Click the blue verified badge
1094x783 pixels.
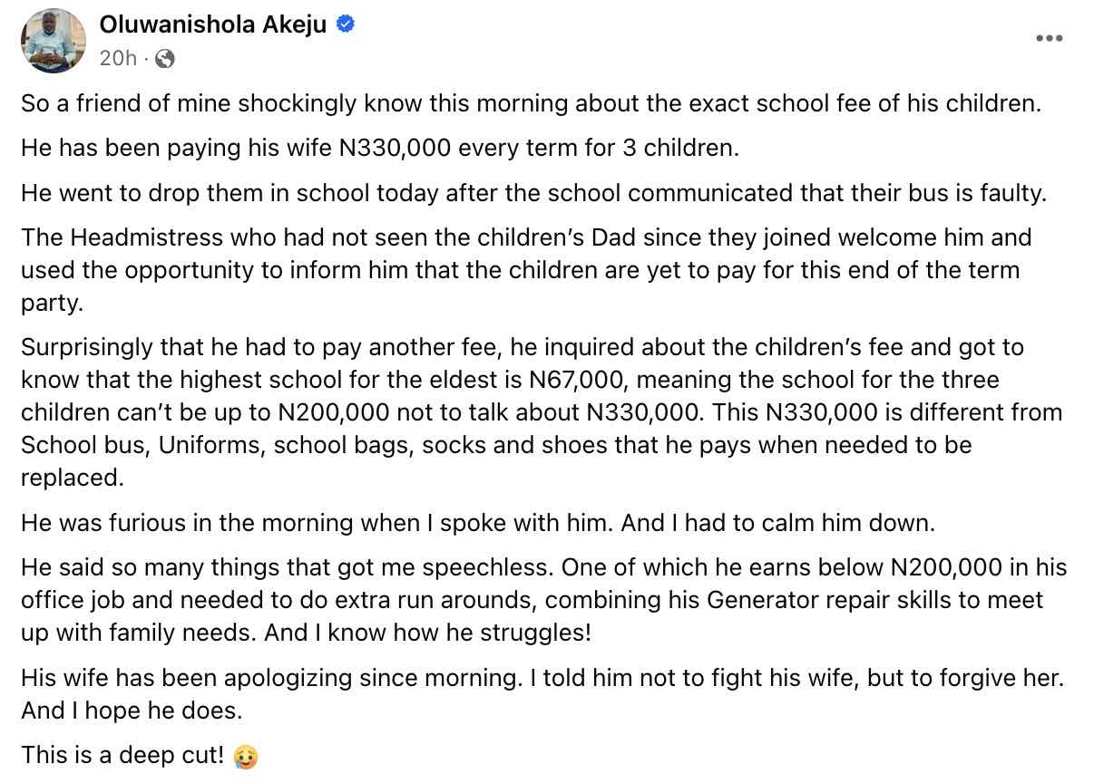pyautogui.click(x=345, y=24)
